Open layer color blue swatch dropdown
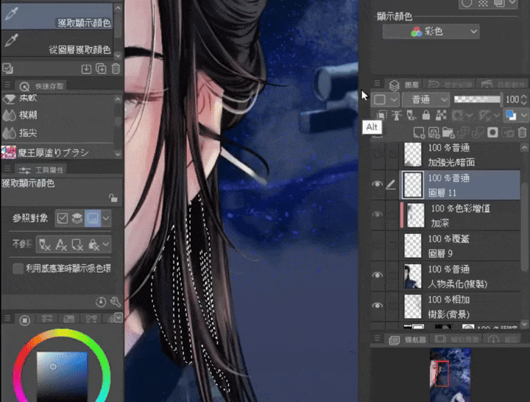 point(515,116)
